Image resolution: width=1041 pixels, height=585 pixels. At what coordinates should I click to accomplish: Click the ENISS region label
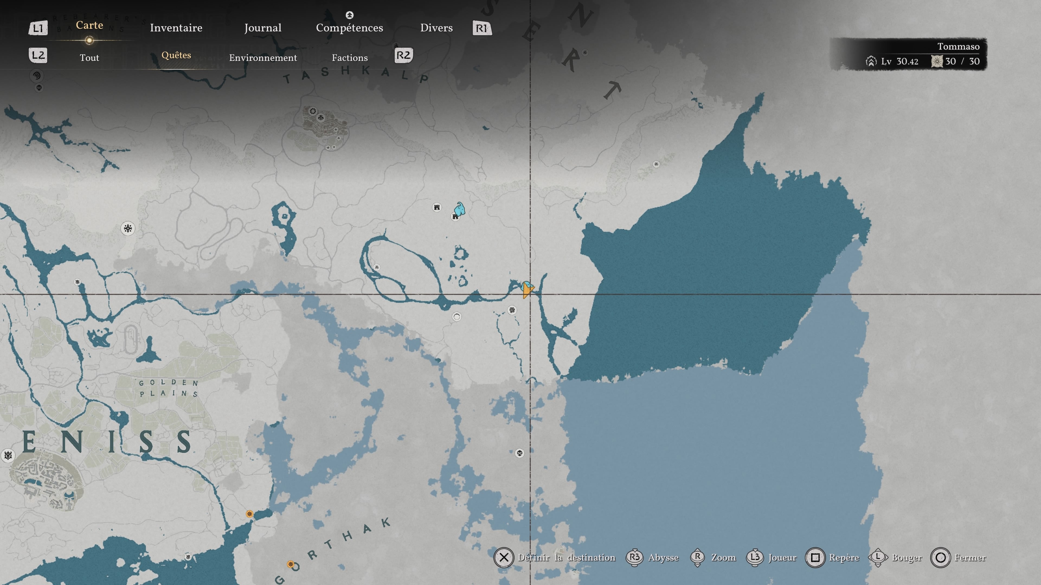107,442
